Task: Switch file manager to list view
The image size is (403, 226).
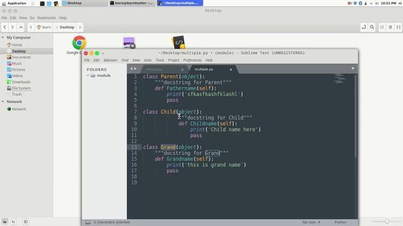Action: 390,27
